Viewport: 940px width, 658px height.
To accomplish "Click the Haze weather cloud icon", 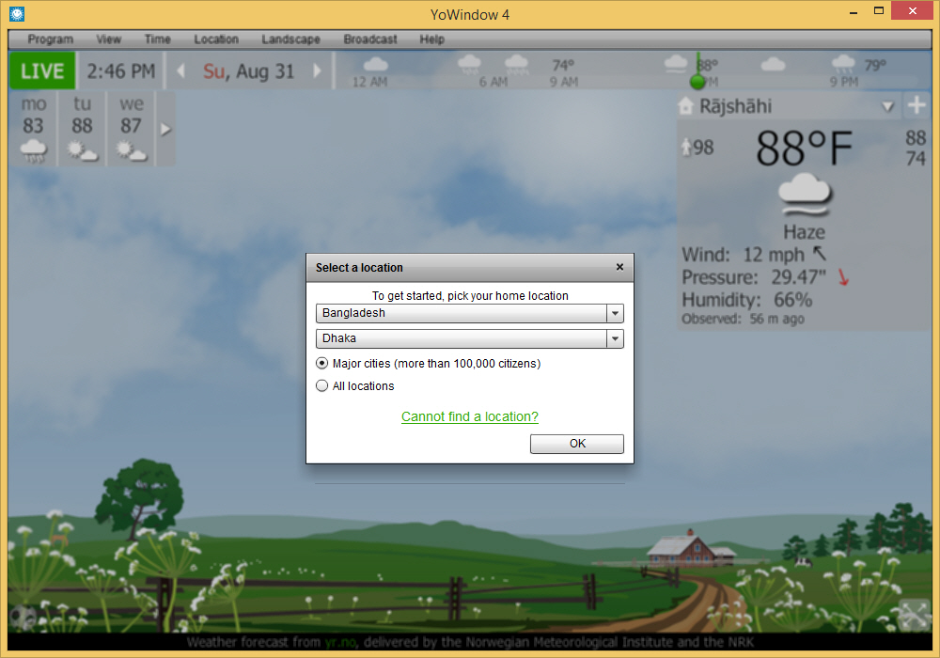I will click(804, 195).
